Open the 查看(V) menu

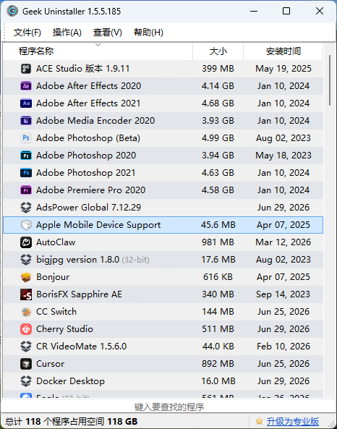click(x=107, y=33)
